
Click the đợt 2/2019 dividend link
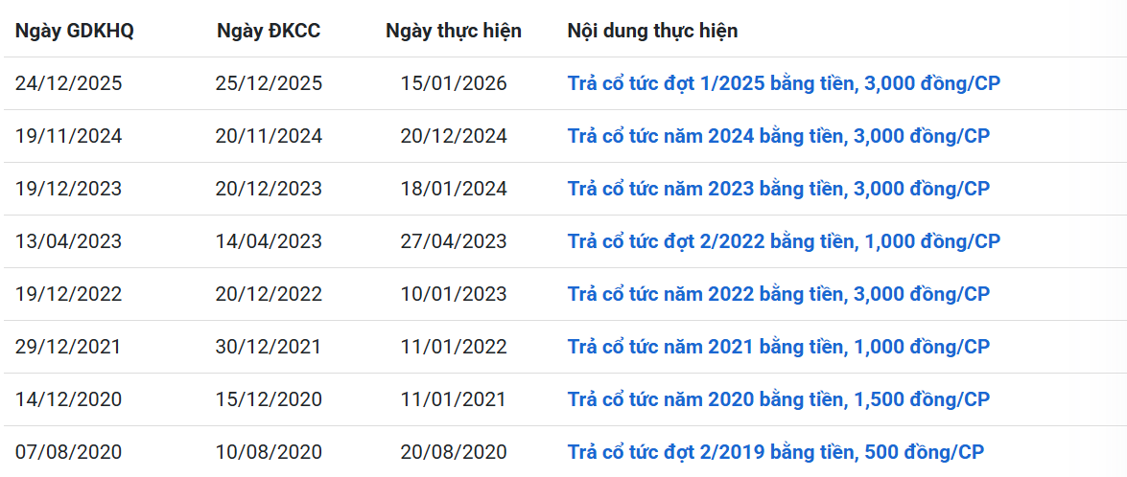coord(775,452)
